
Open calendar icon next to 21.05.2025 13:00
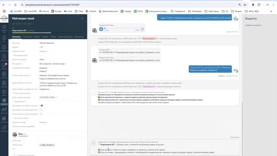(x=56, y=97)
